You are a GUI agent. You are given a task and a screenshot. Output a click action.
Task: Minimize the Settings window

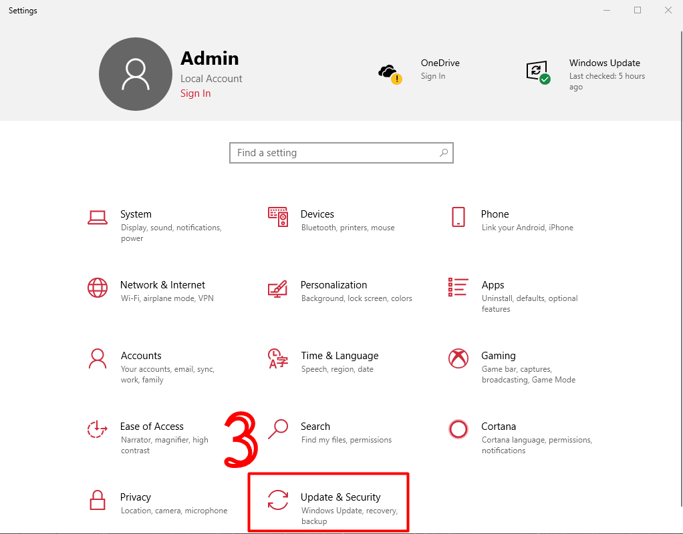[x=606, y=10]
